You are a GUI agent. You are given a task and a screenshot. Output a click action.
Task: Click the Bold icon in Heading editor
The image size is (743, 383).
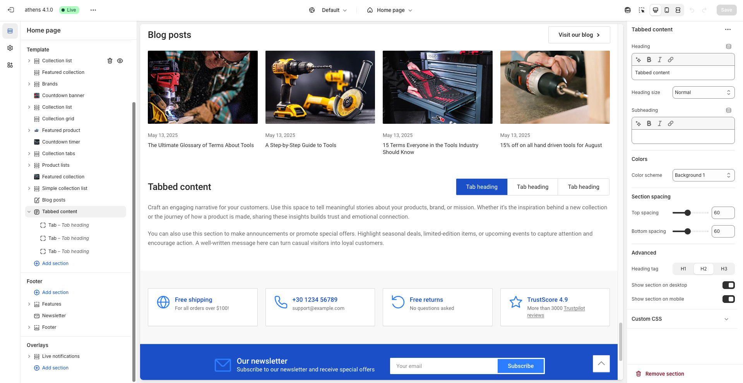click(649, 60)
